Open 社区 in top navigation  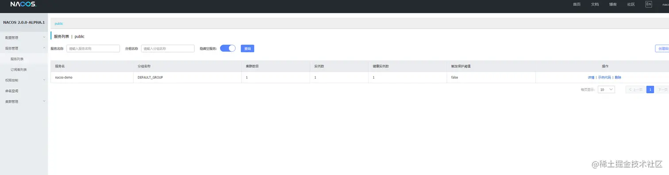point(631,4)
